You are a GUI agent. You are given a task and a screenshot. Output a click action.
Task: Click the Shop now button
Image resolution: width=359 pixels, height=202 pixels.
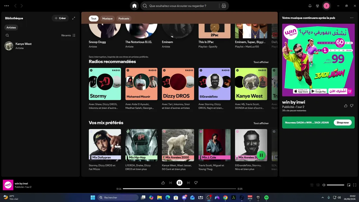(x=343, y=123)
